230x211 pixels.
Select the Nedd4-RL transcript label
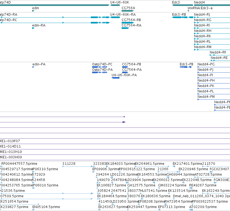click(x=202, y=42)
